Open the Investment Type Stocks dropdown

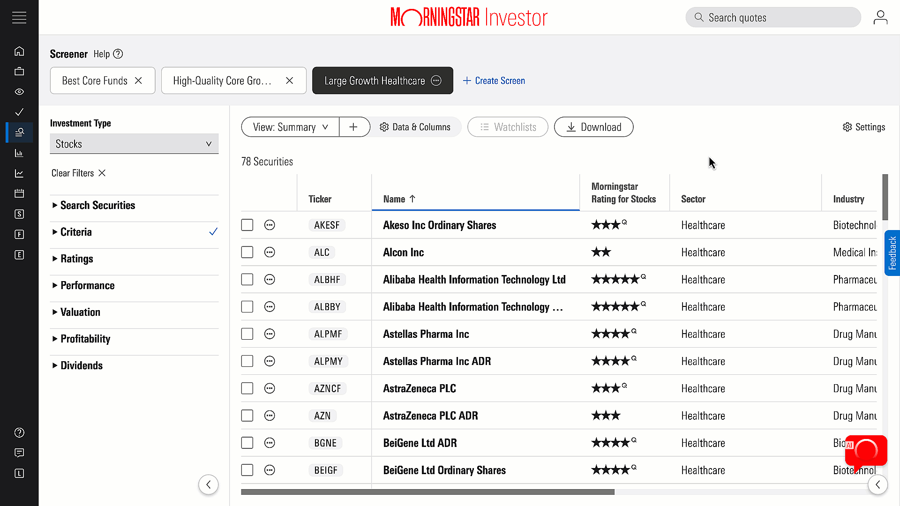click(134, 144)
